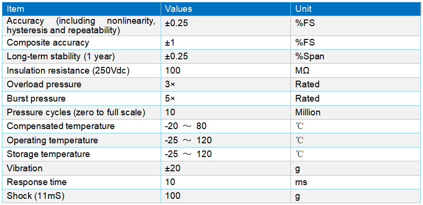
Task: Click the 'Values' column header
Action: tap(178, 9)
